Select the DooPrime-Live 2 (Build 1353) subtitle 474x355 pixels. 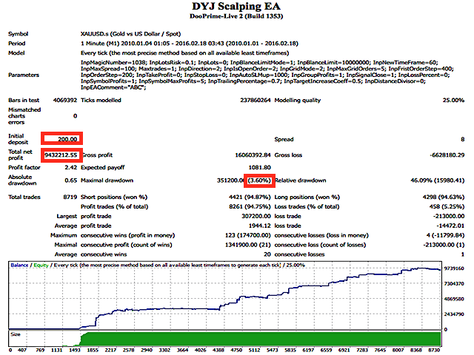(x=236, y=16)
